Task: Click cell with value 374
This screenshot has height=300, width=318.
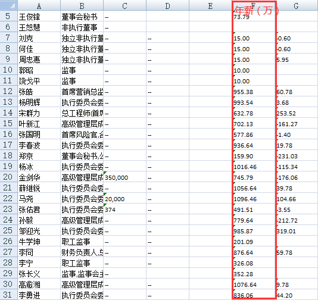Action: click(x=124, y=209)
